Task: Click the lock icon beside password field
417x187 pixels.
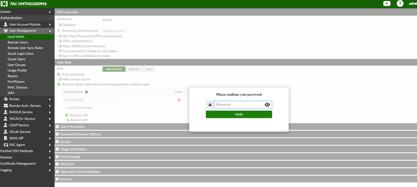Action: pos(210,104)
